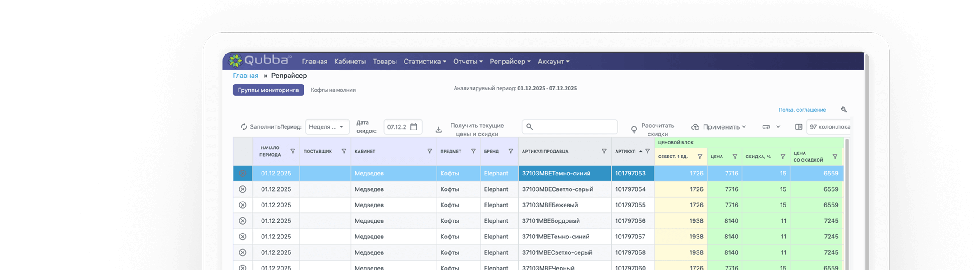
Task: Remove row with article 101797058
Action: [x=243, y=252]
